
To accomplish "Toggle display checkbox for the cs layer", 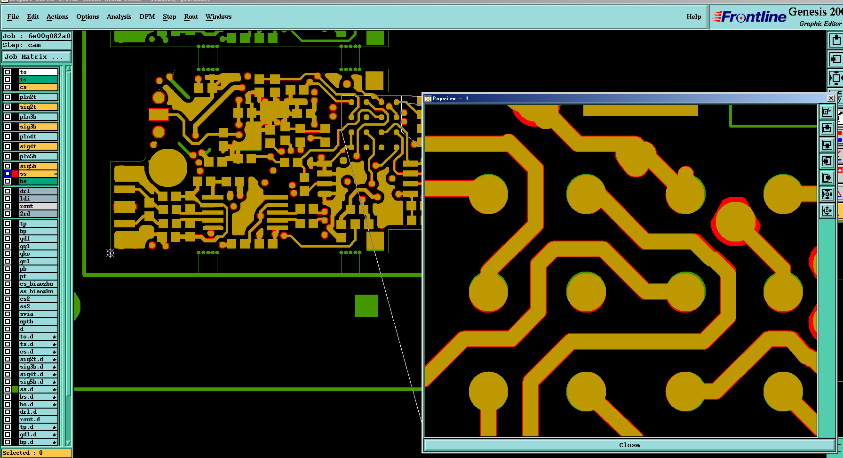I will [8, 87].
